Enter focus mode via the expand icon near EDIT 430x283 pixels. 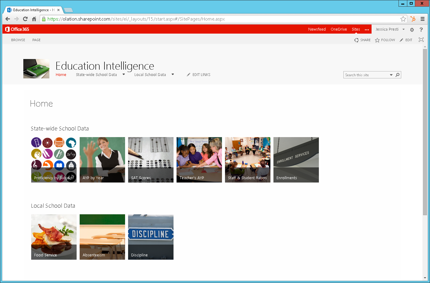421,40
